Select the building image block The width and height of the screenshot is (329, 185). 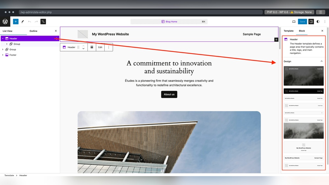tap(169, 142)
